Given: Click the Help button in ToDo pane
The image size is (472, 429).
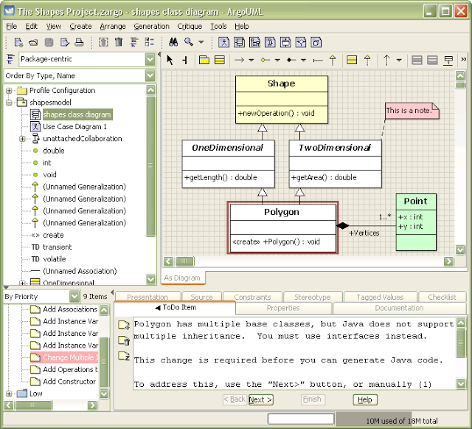Looking at the screenshot, I should coord(365,399).
